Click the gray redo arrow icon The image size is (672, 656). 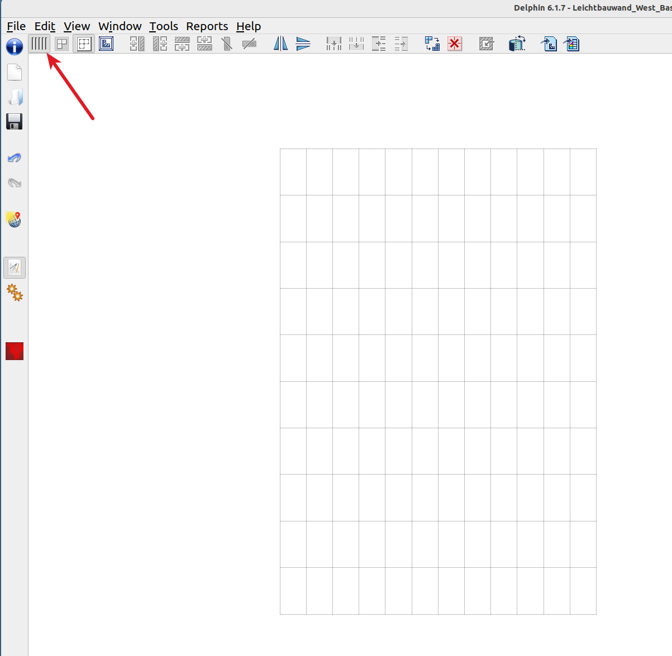[x=15, y=183]
